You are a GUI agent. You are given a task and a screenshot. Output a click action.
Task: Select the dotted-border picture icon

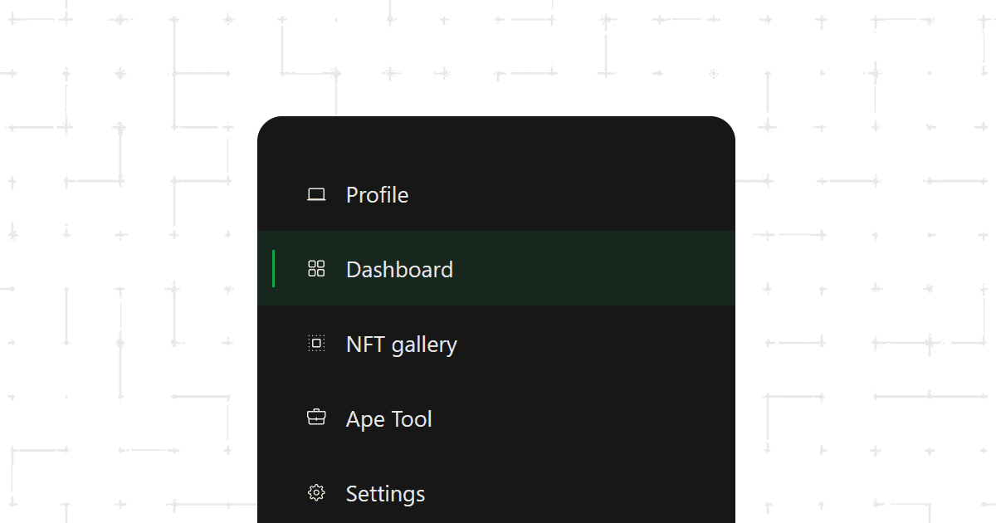(316, 344)
